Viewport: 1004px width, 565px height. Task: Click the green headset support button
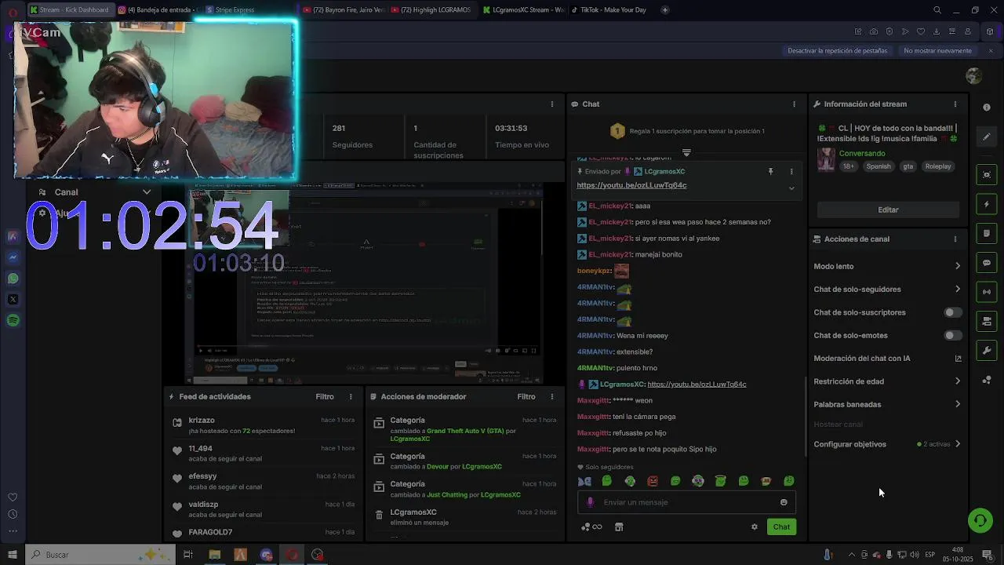980,520
